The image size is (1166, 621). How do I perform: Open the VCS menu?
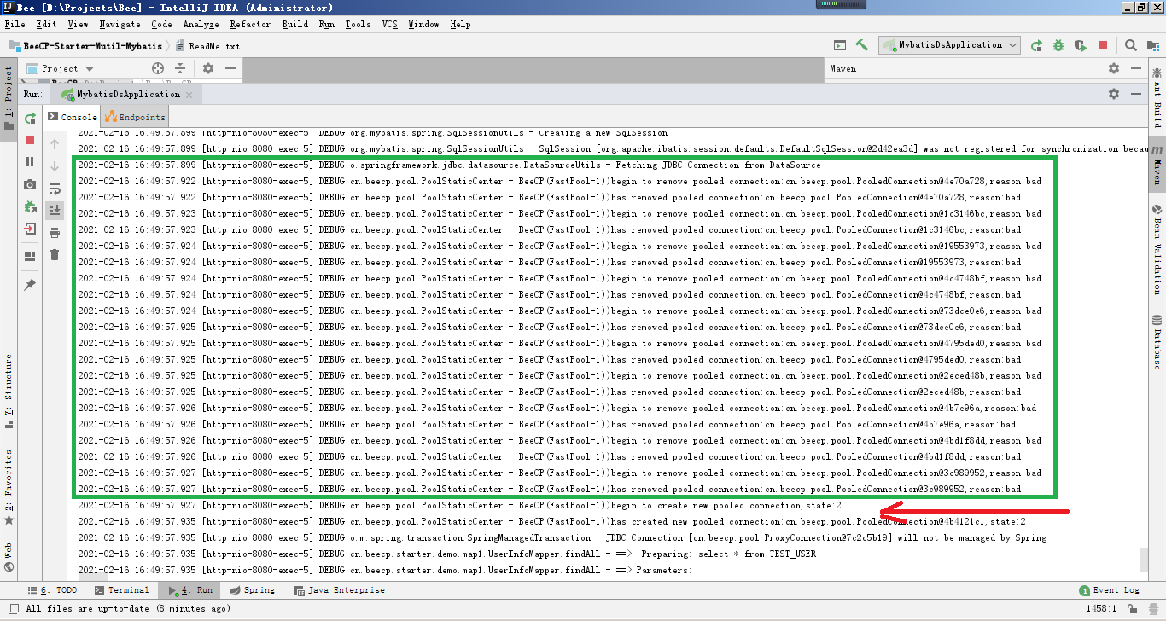389,24
